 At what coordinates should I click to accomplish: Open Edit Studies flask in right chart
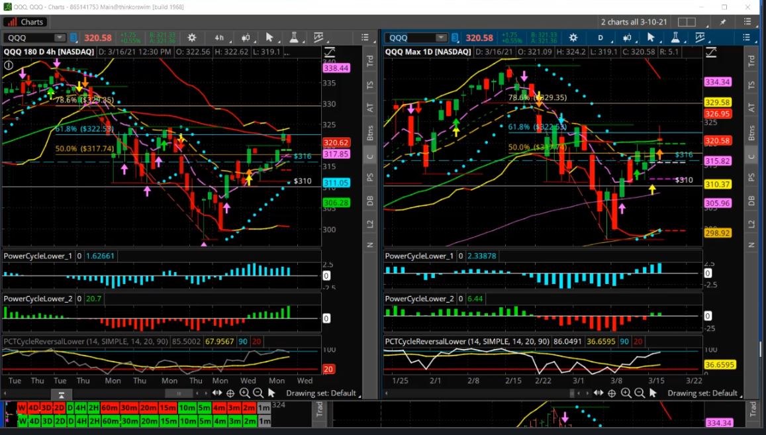point(675,38)
